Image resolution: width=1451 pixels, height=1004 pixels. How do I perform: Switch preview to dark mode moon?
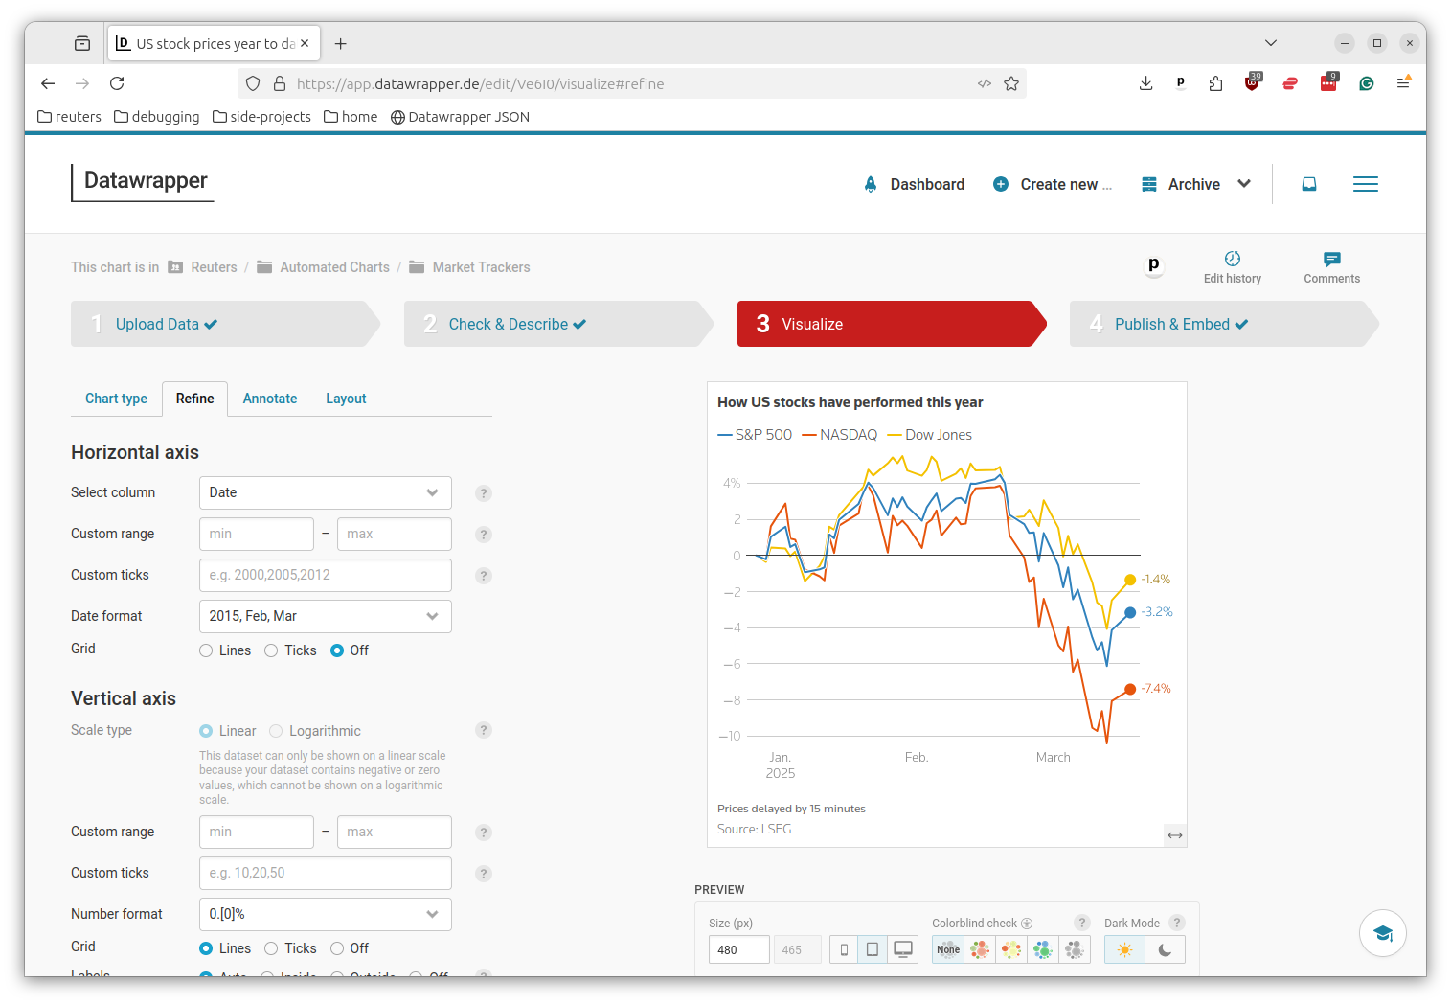coord(1165,949)
